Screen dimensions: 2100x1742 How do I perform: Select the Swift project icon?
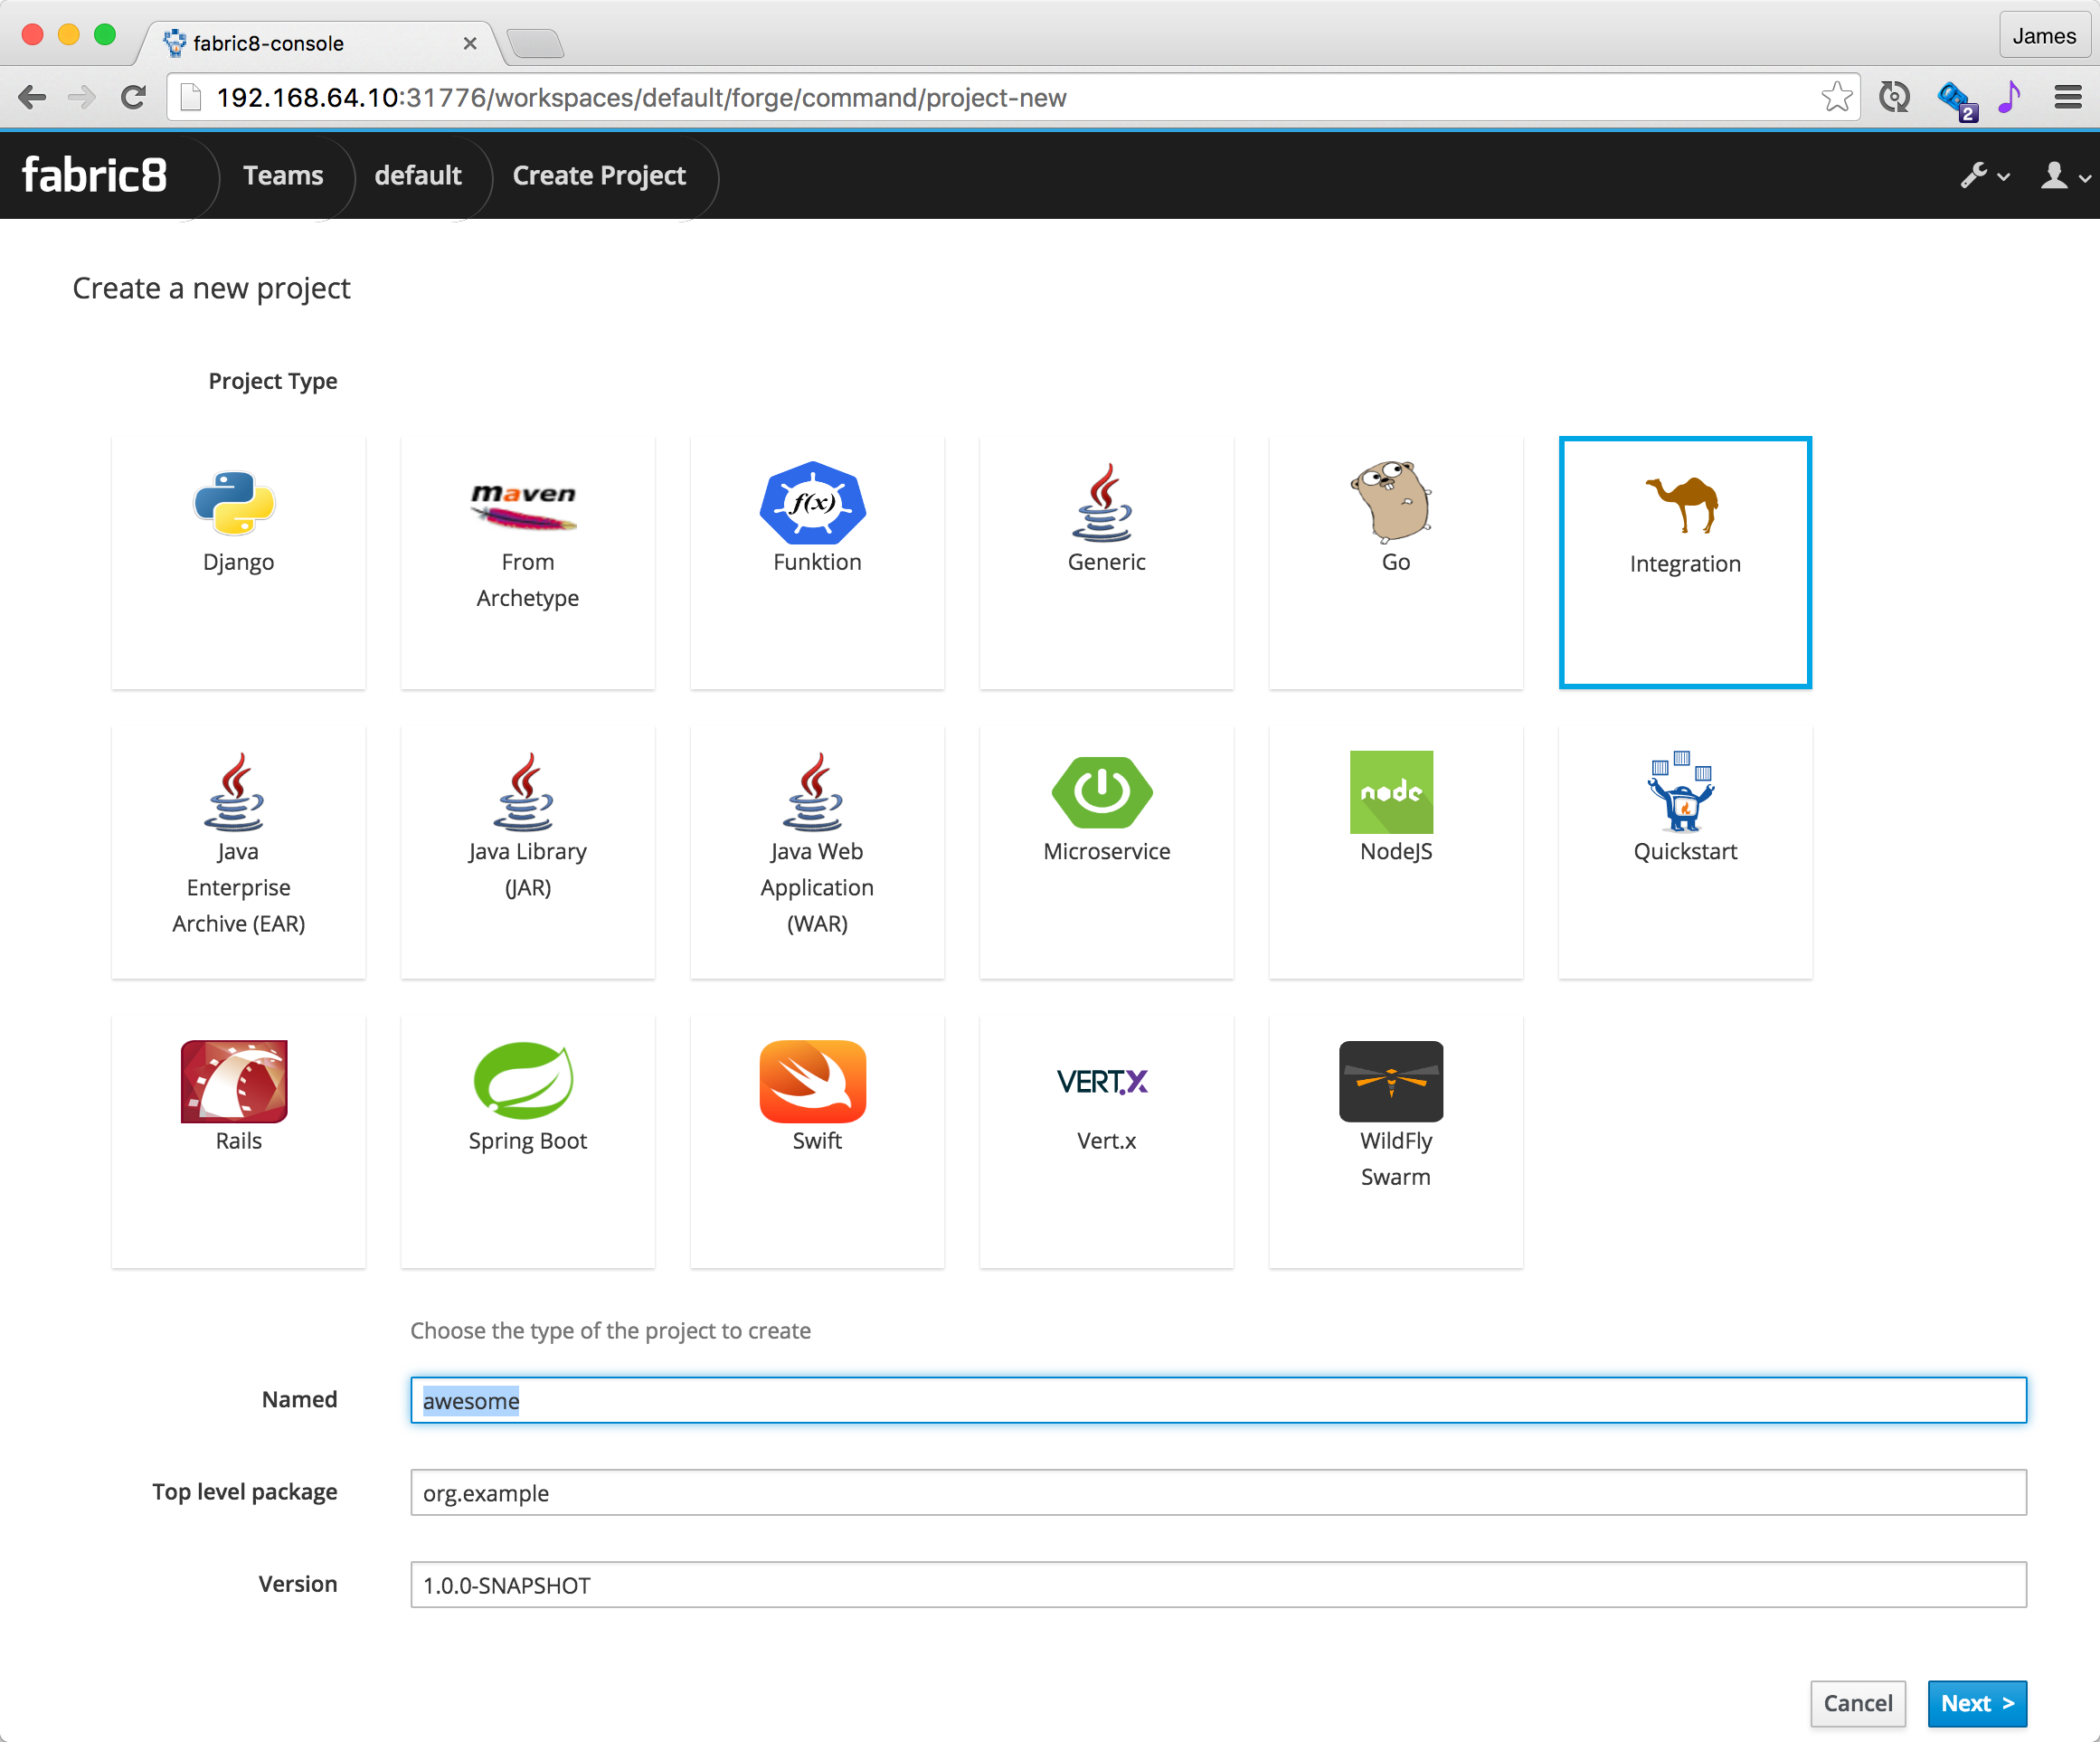point(813,1081)
